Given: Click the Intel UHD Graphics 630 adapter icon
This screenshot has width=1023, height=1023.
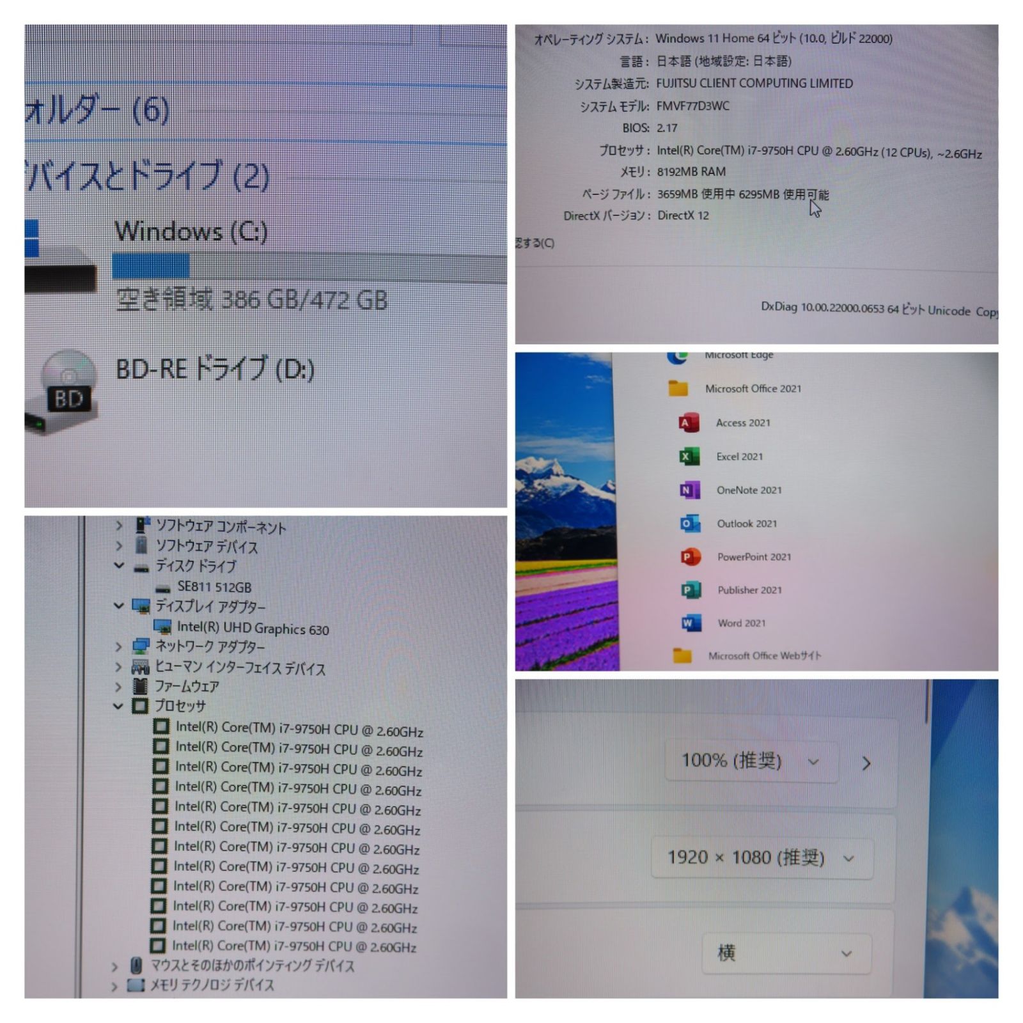Looking at the screenshot, I should tap(162, 627).
